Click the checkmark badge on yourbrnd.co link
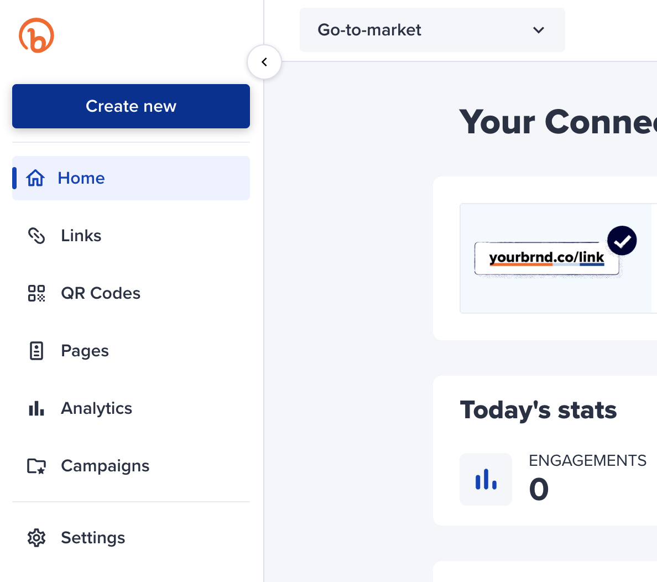The width and height of the screenshot is (657, 582). 622,241
